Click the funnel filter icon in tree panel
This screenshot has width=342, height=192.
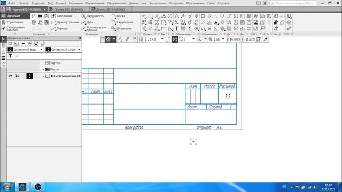click(x=10, y=56)
